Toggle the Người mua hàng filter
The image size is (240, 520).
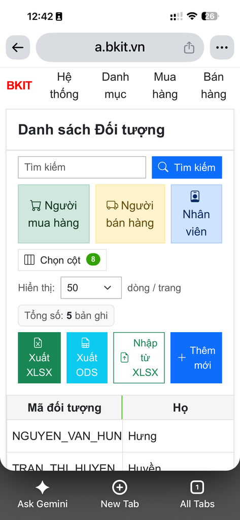(x=54, y=214)
